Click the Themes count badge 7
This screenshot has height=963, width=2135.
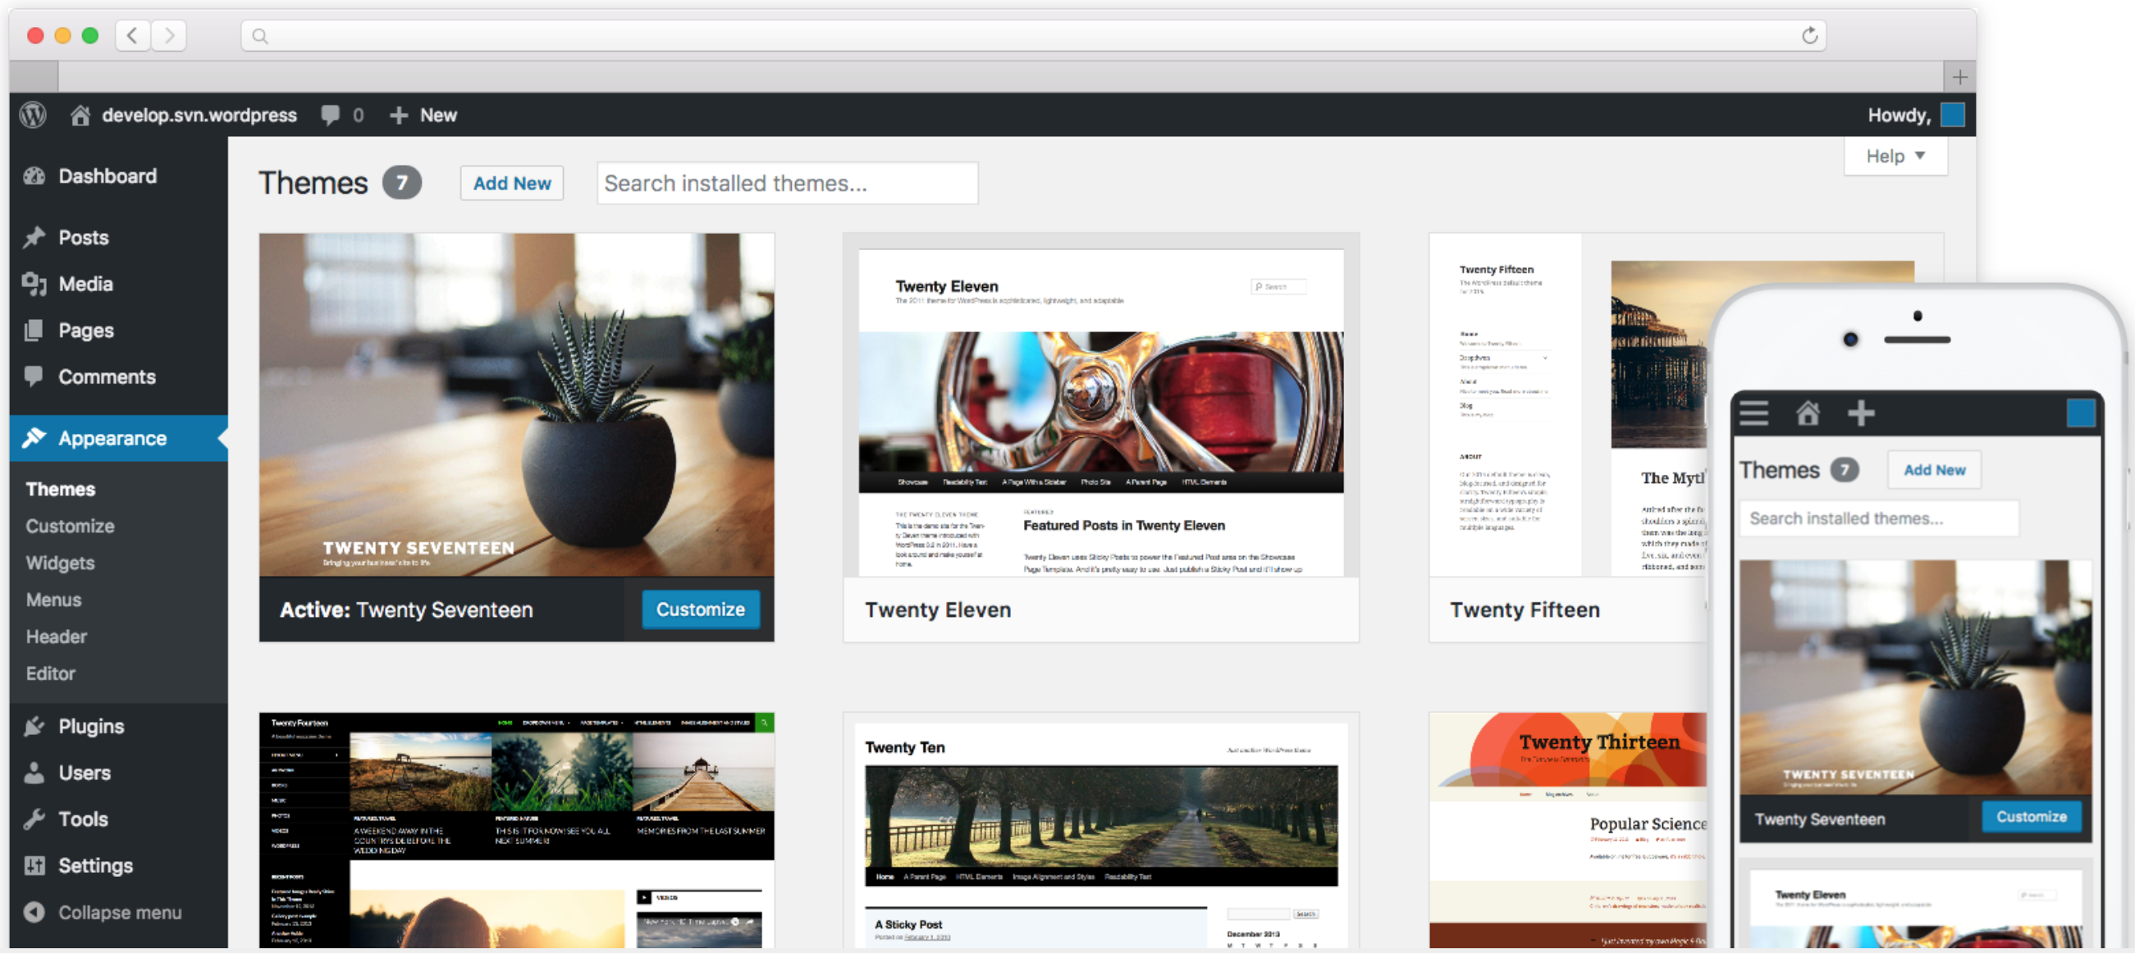[401, 185]
